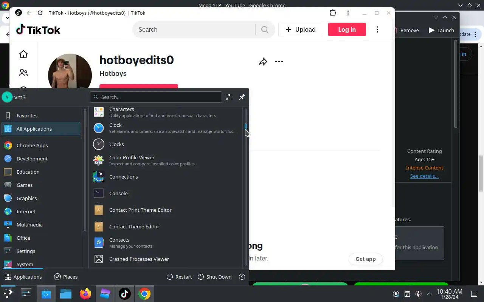Image resolution: width=484 pixels, height=302 pixels.
Task: Open Crashed Processes Viewer
Action: [166, 259]
